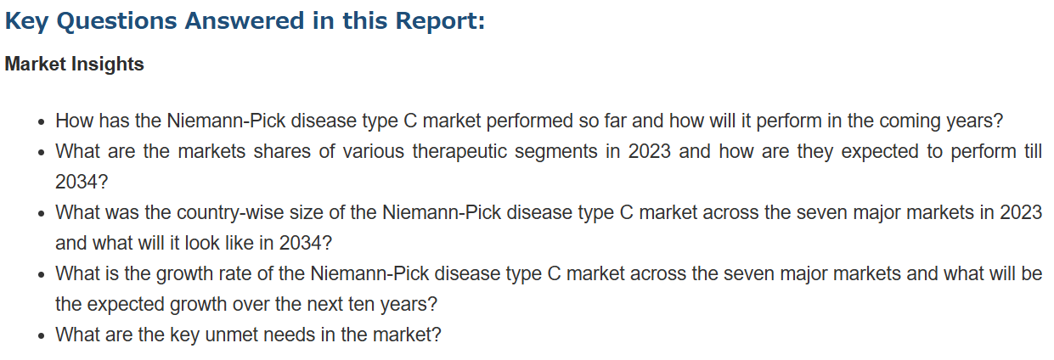Click bullet dot before "How has the Niemann-Pick"

[42, 122]
